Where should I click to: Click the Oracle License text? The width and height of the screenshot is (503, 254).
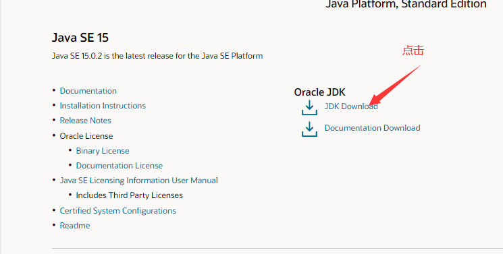(x=86, y=136)
